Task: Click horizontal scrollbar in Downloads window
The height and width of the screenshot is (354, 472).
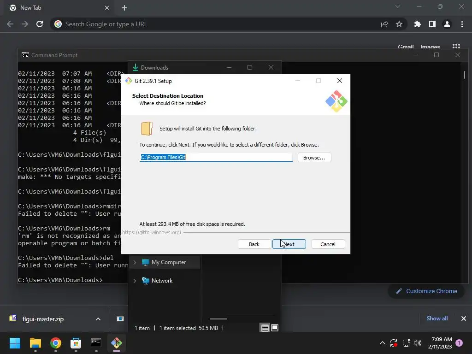Action: click(218, 319)
